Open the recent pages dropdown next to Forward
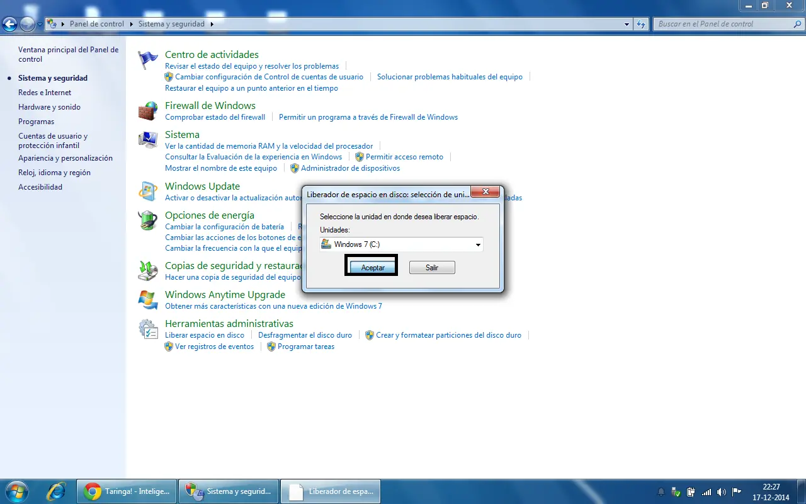806x504 pixels. (40, 25)
